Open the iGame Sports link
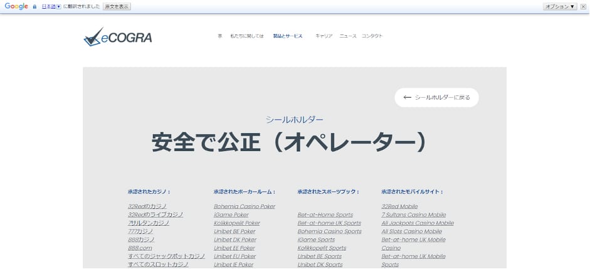 [316, 240]
